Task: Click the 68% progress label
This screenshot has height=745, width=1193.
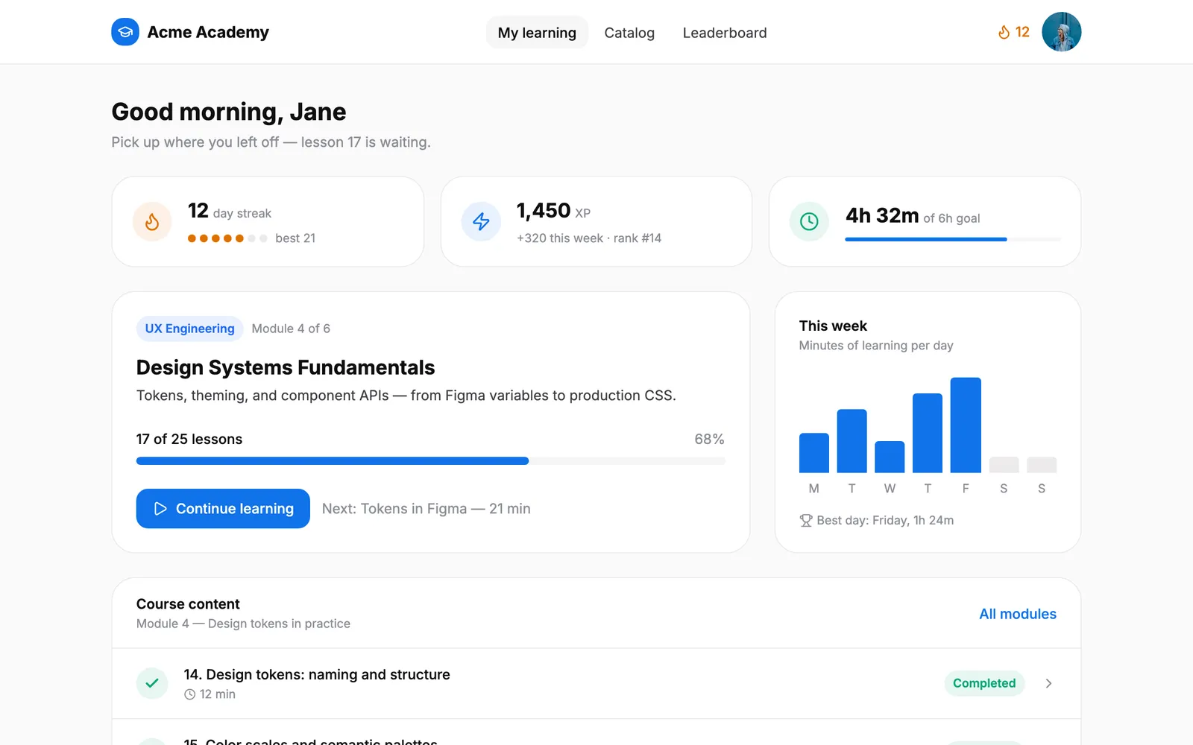Action: tap(709, 439)
